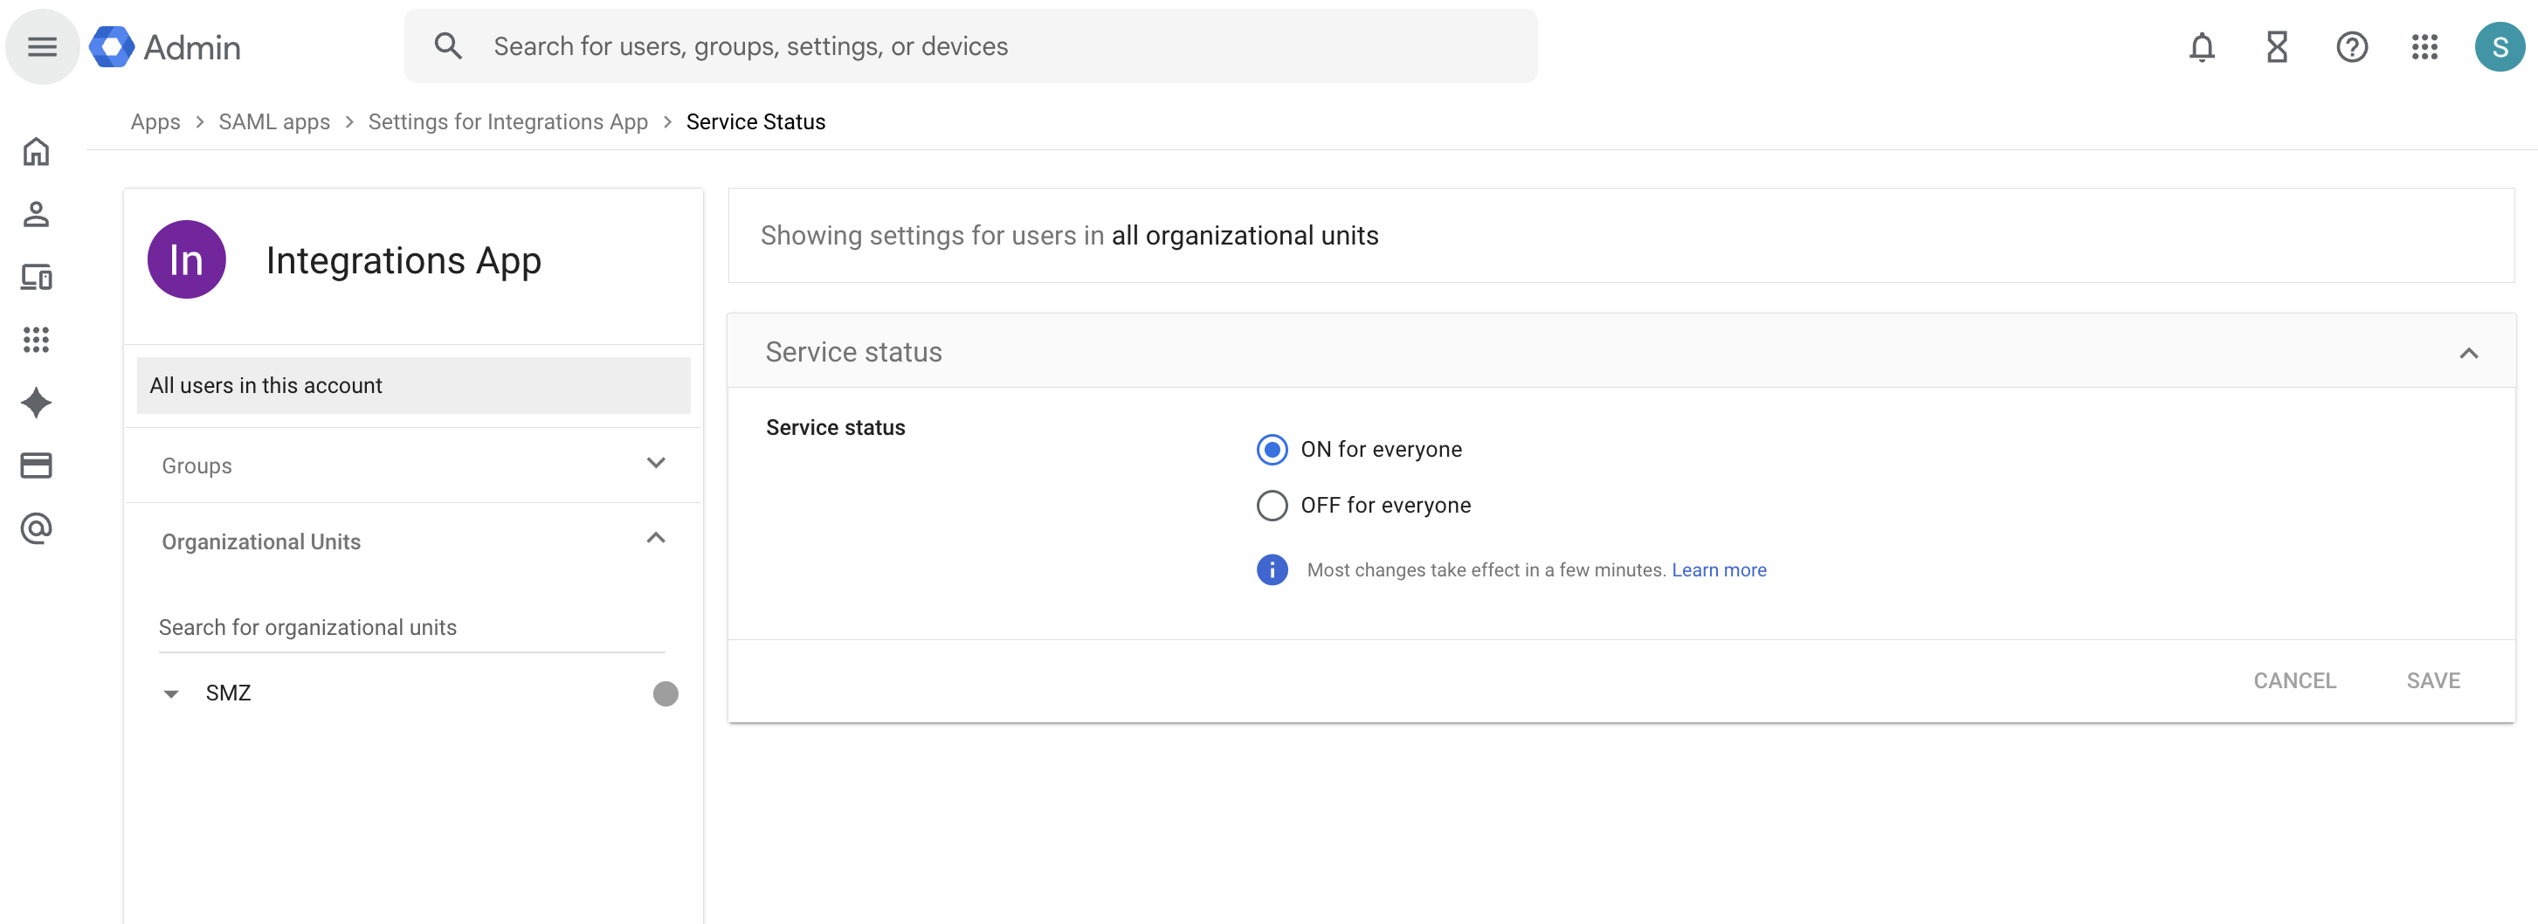2538x924 pixels.
Task: Open the main hamburger menu
Action: (41, 46)
